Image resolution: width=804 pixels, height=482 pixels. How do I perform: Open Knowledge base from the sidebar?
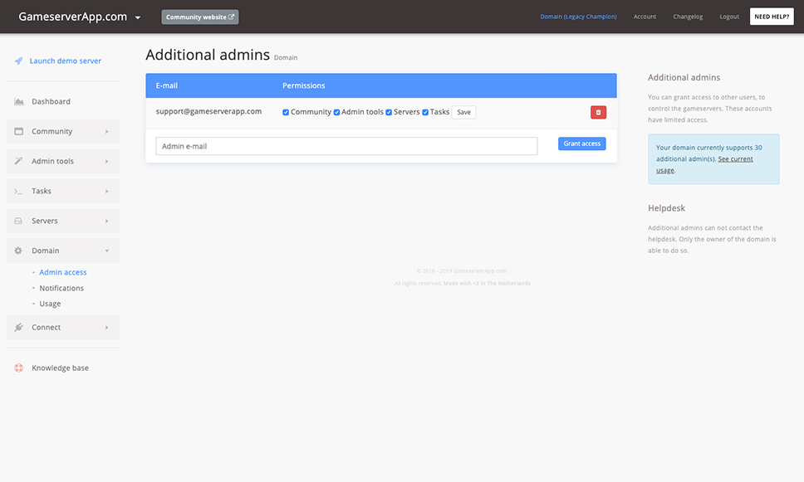click(x=60, y=368)
